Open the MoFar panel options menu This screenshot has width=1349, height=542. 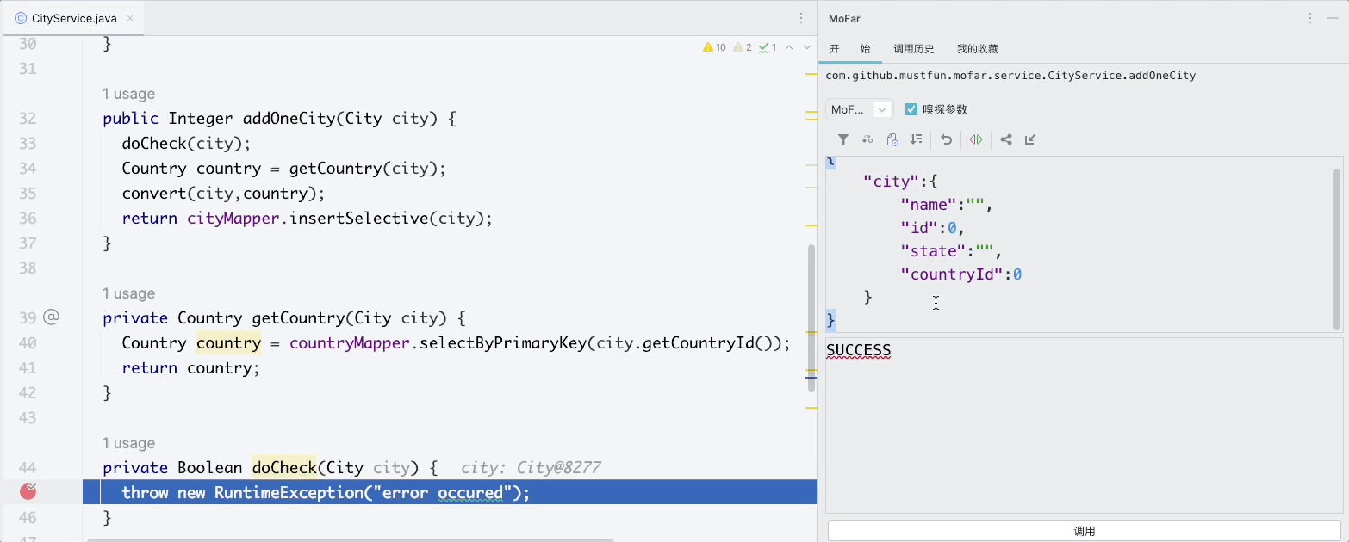click(1310, 18)
